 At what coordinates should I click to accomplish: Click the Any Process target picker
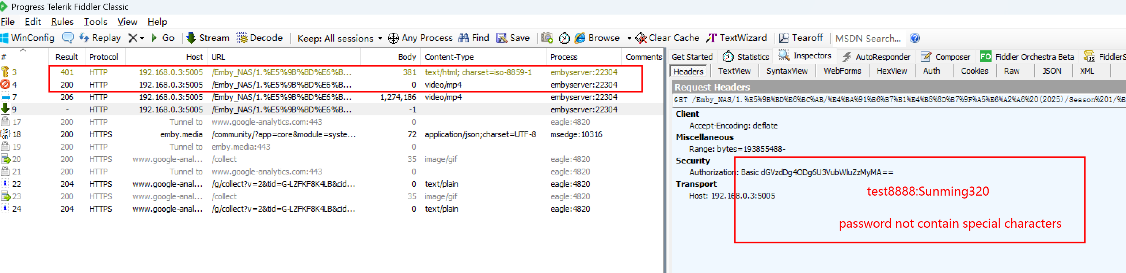pyautogui.click(x=421, y=38)
